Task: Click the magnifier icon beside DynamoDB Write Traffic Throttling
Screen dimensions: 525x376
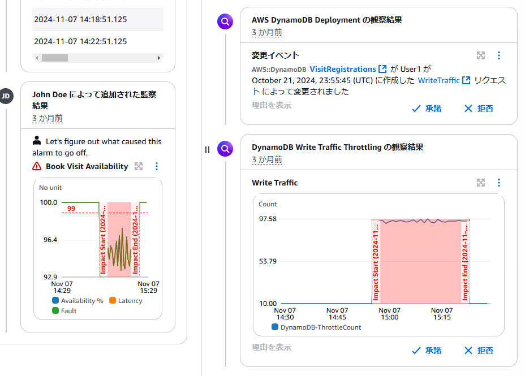Action: pyautogui.click(x=225, y=149)
